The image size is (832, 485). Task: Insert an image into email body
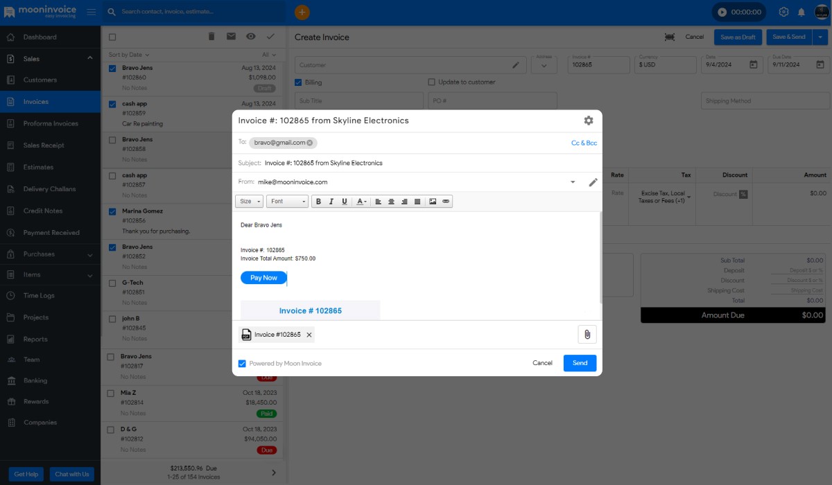[433, 202]
